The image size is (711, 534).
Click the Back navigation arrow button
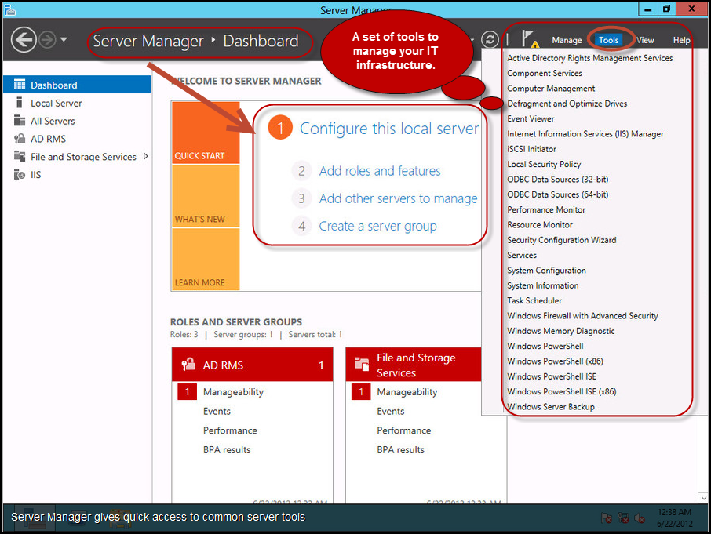[24, 40]
